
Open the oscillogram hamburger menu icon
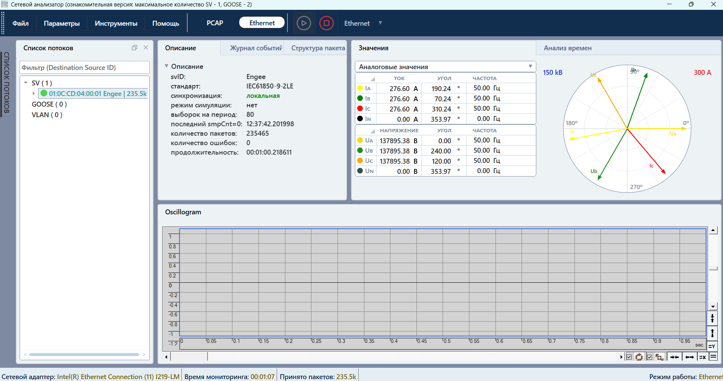[x=713, y=356]
